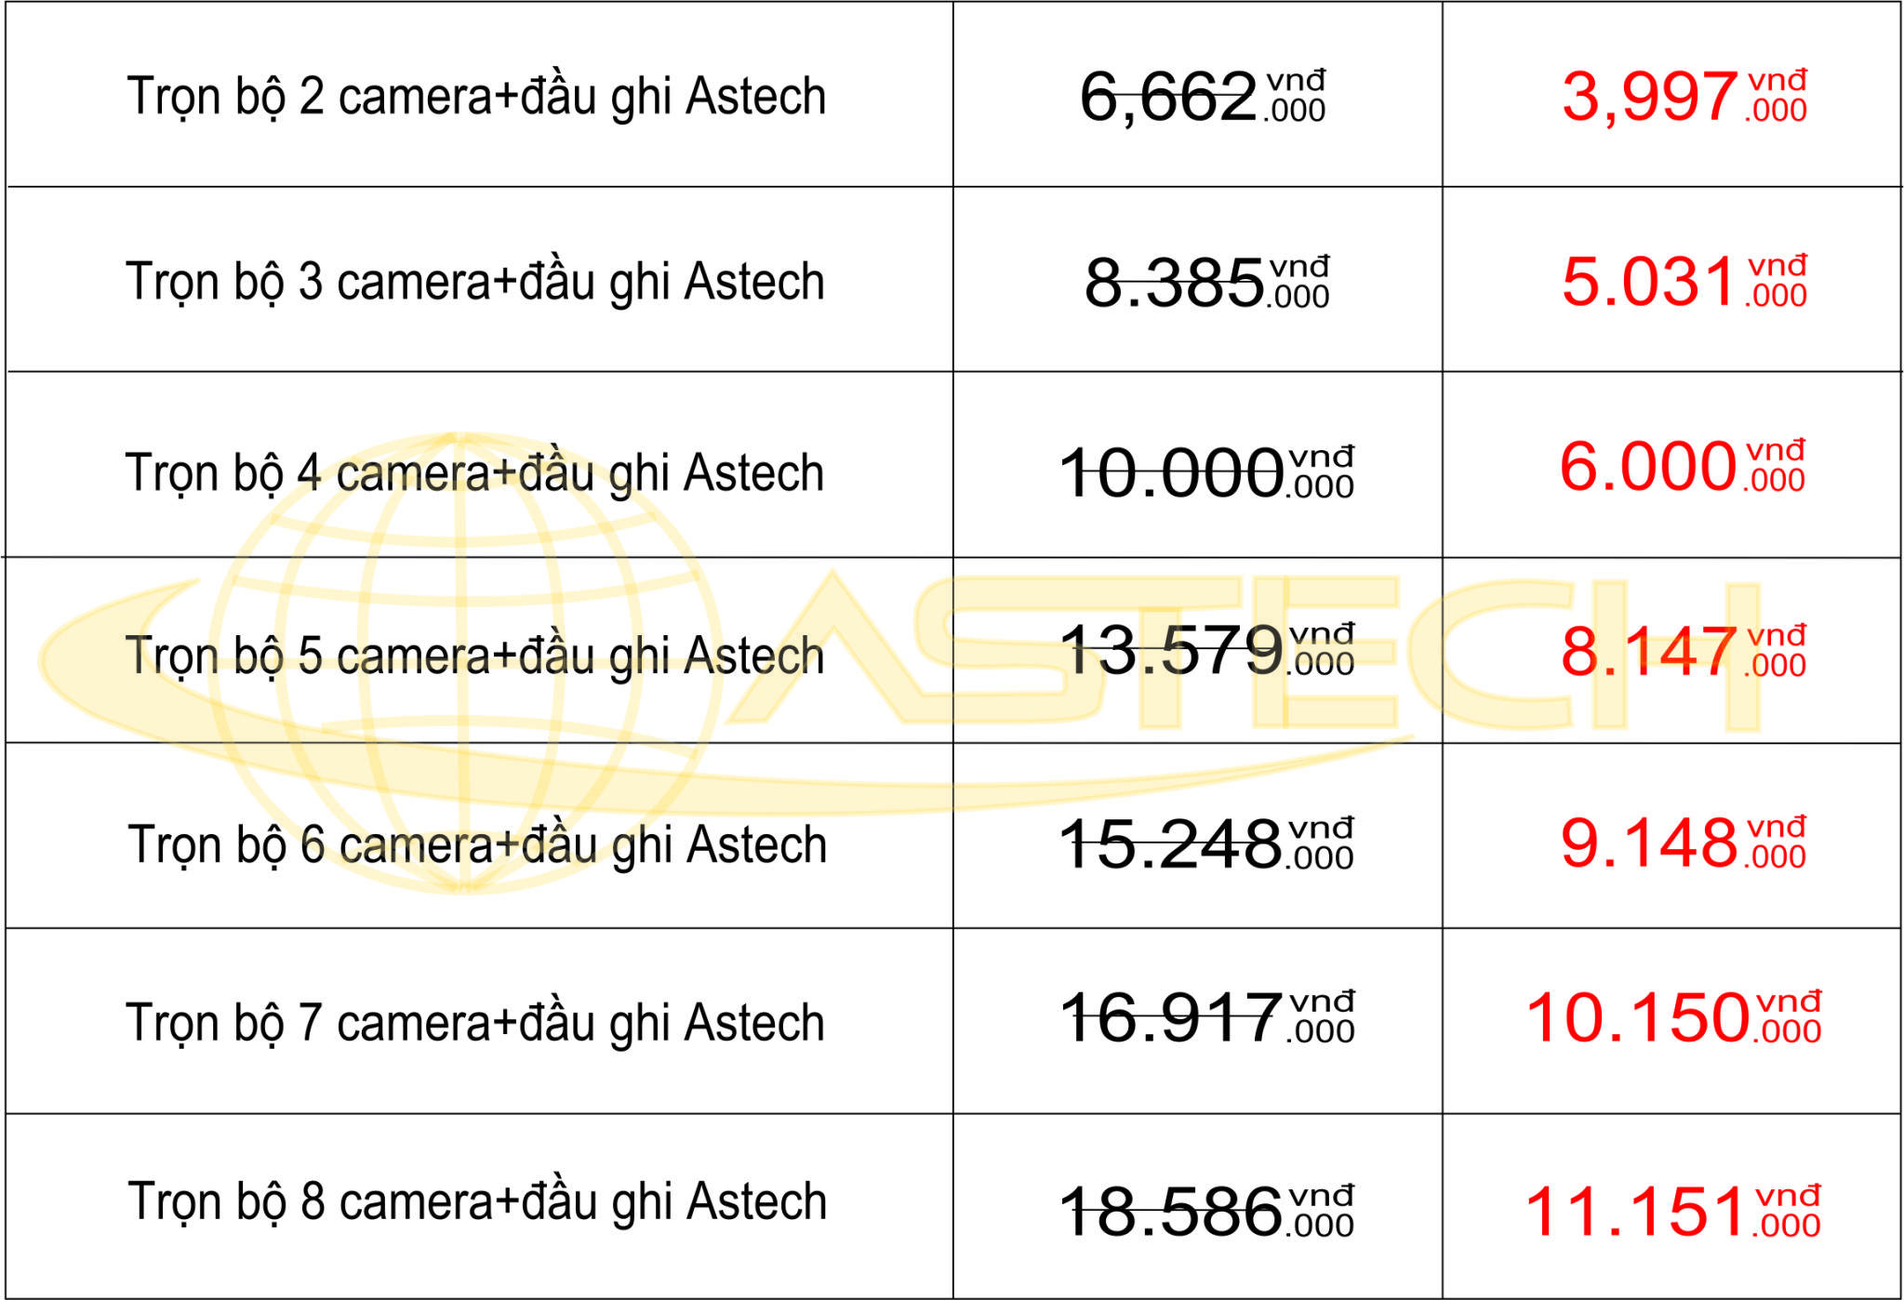The height and width of the screenshot is (1300, 1904).
Task: Click the crossed-out 18.586.000 price
Action: tap(1207, 1211)
